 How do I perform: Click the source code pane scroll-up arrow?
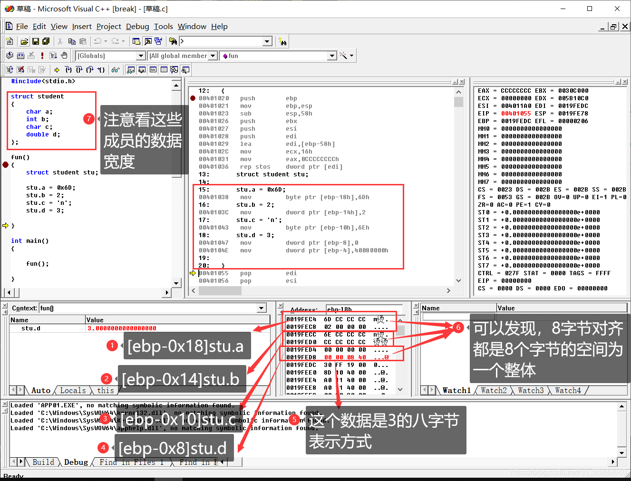click(176, 86)
